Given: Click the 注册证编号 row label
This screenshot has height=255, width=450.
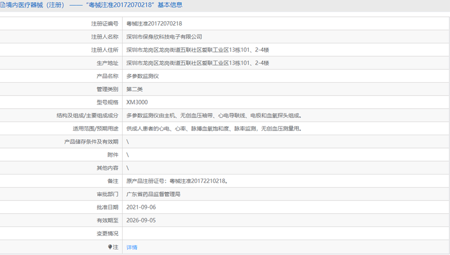Looking at the screenshot, I should [105, 24].
